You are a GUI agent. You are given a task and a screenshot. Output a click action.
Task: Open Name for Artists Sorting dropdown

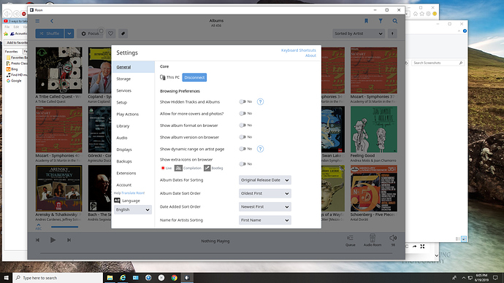pos(265,220)
